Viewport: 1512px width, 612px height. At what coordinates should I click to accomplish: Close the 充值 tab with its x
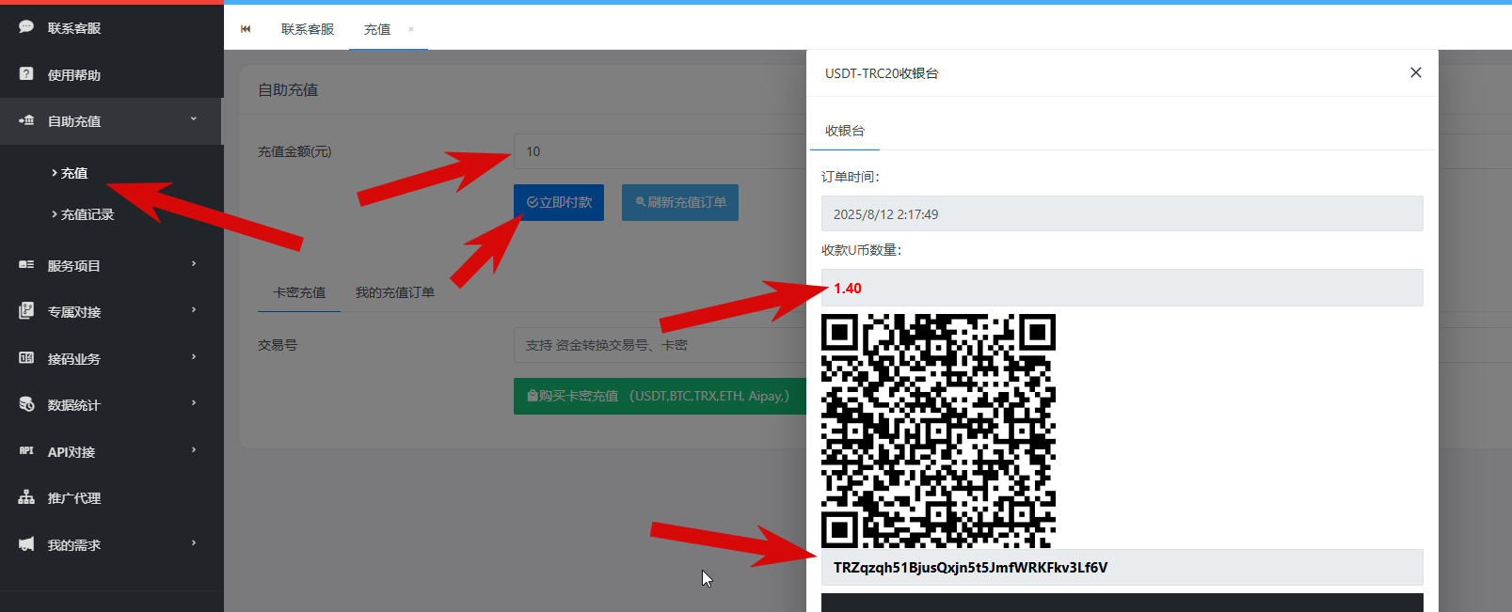(x=411, y=29)
